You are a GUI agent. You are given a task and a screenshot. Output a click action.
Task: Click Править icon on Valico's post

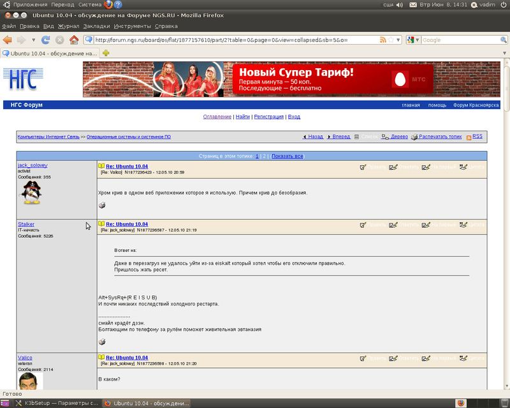[363, 358]
